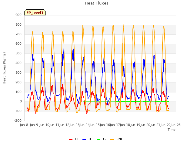Viewport: 194px width, 145px height.
Task: Click the 0 y-axis tick label
Action: tap(21, 101)
